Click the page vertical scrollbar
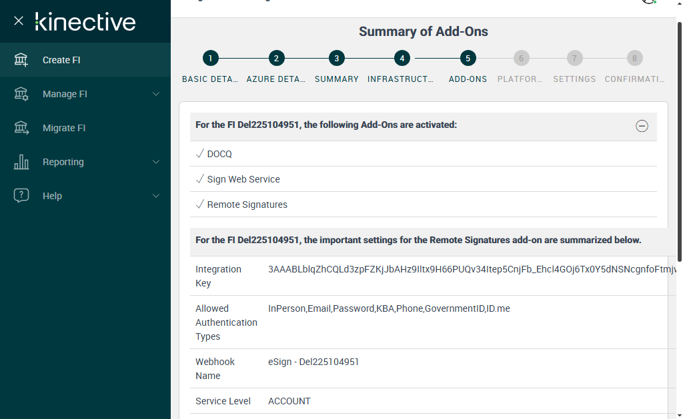Image resolution: width=683 pixels, height=419 pixels. coord(679,140)
